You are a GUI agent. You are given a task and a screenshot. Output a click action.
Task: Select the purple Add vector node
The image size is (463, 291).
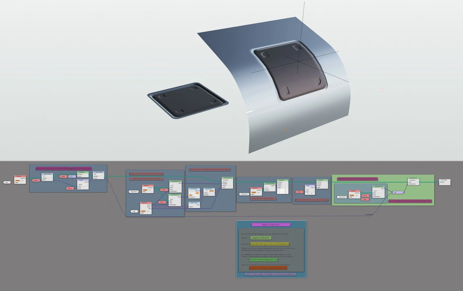click(x=398, y=192)
